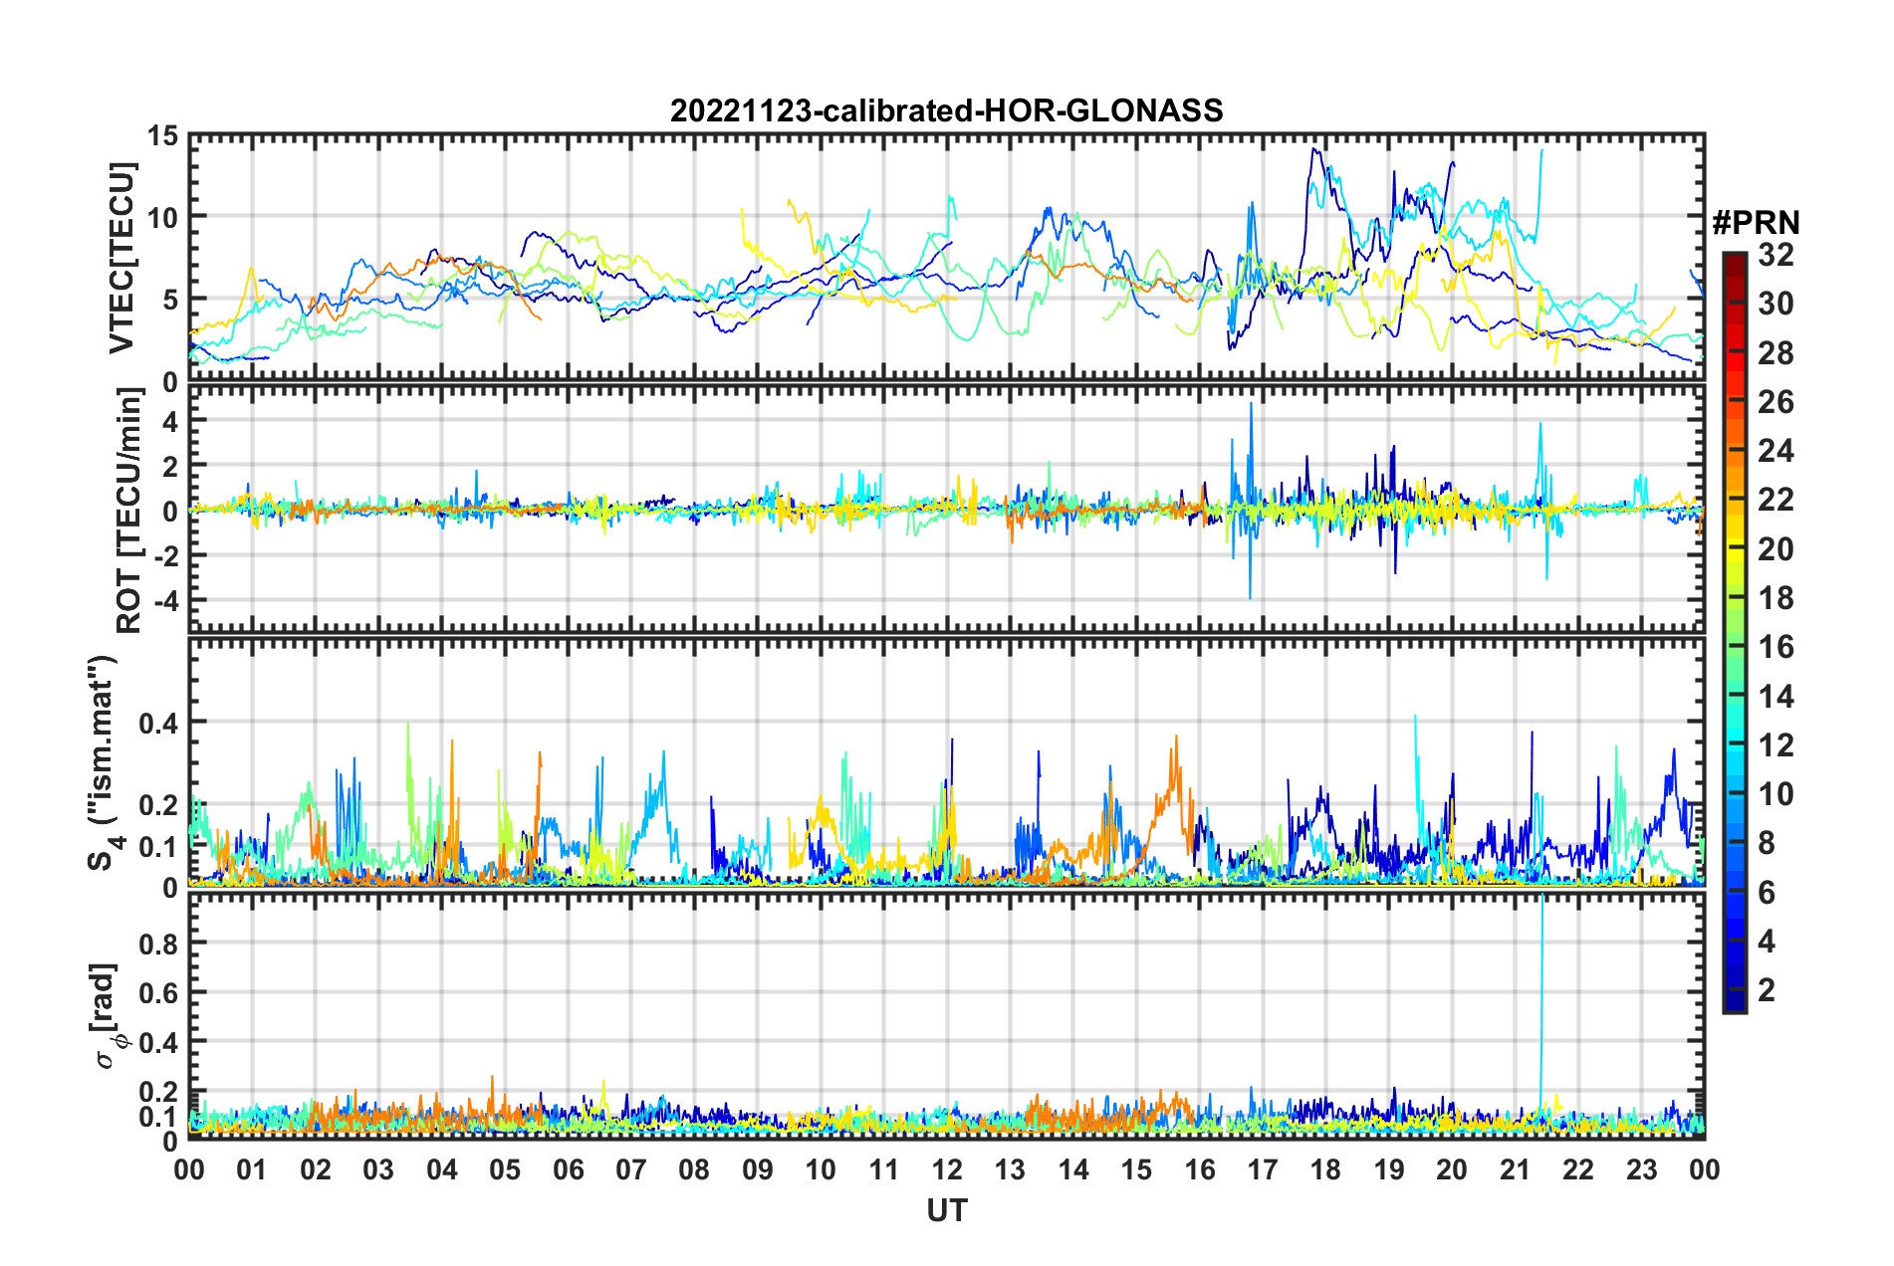Click the S4 ("ism.mat") y-axis label
Viewport: 1894px width, 1266px height.
(104, 762)
